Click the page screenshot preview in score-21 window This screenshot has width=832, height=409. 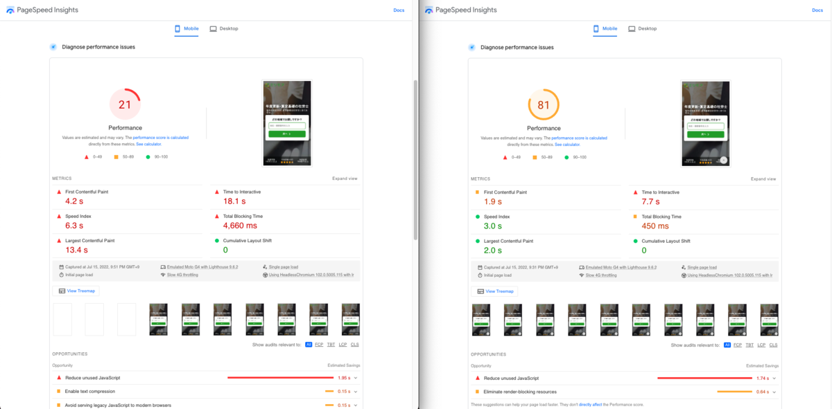[x=286, y=123]
